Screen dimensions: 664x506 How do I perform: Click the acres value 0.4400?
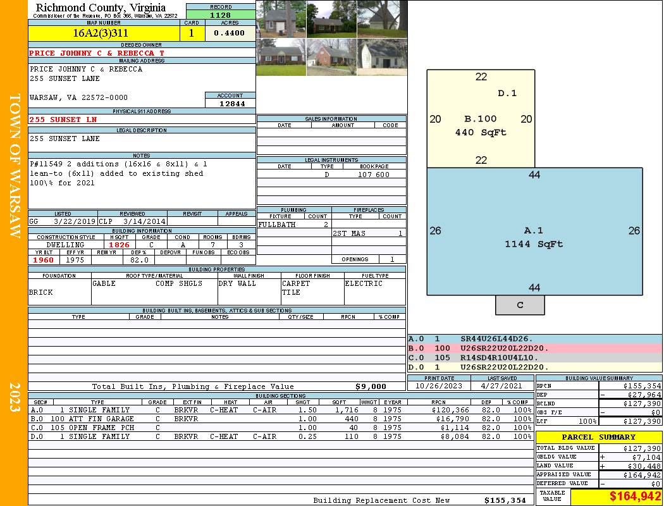coord(230,34)
